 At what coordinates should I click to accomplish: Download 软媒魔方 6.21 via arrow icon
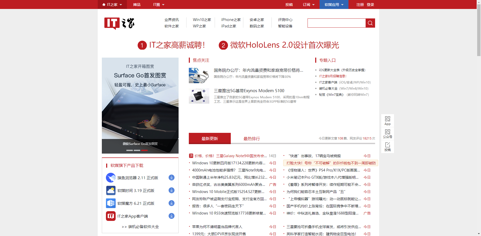pyautogui.click(x=172, y=203)
